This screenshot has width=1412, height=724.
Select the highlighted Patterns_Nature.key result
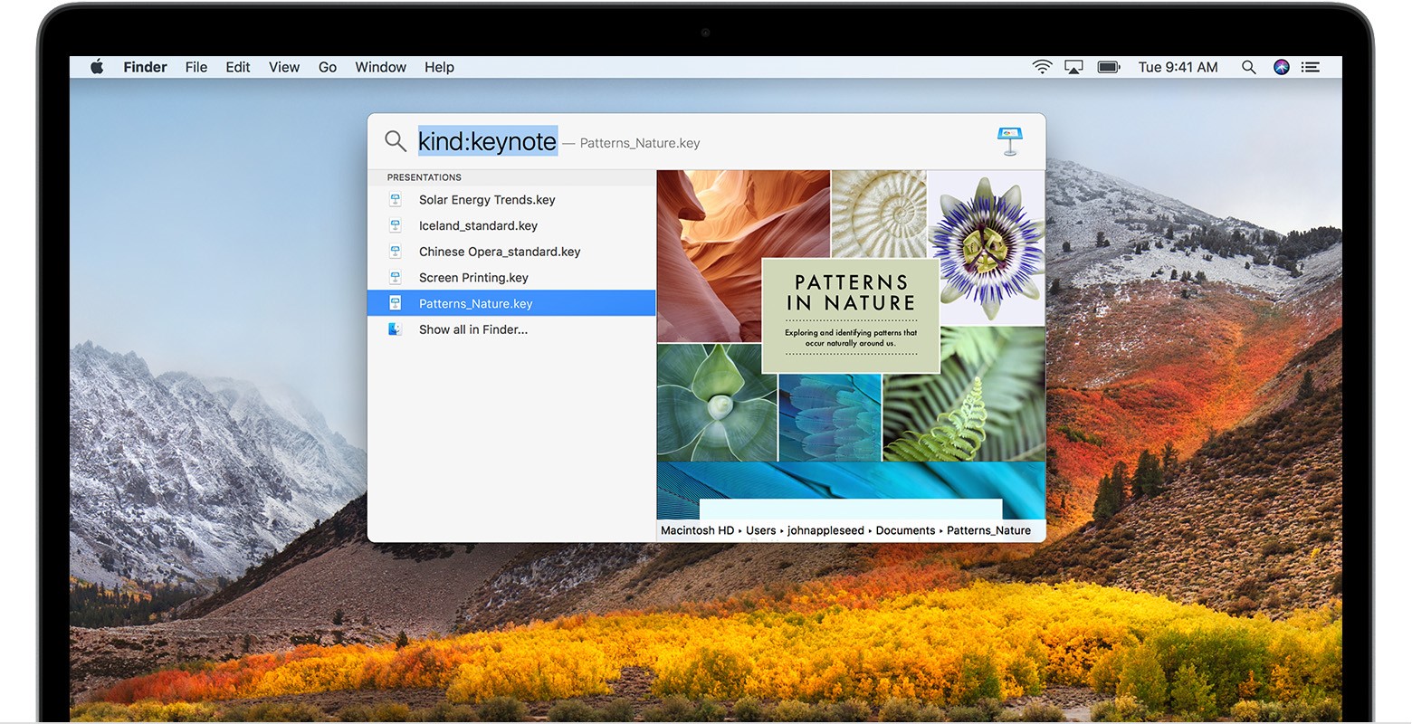point(475,304)
